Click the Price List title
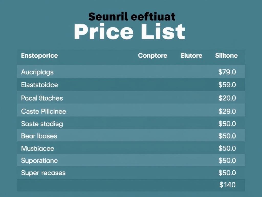The image size is (262, 197). click(129, 32)
